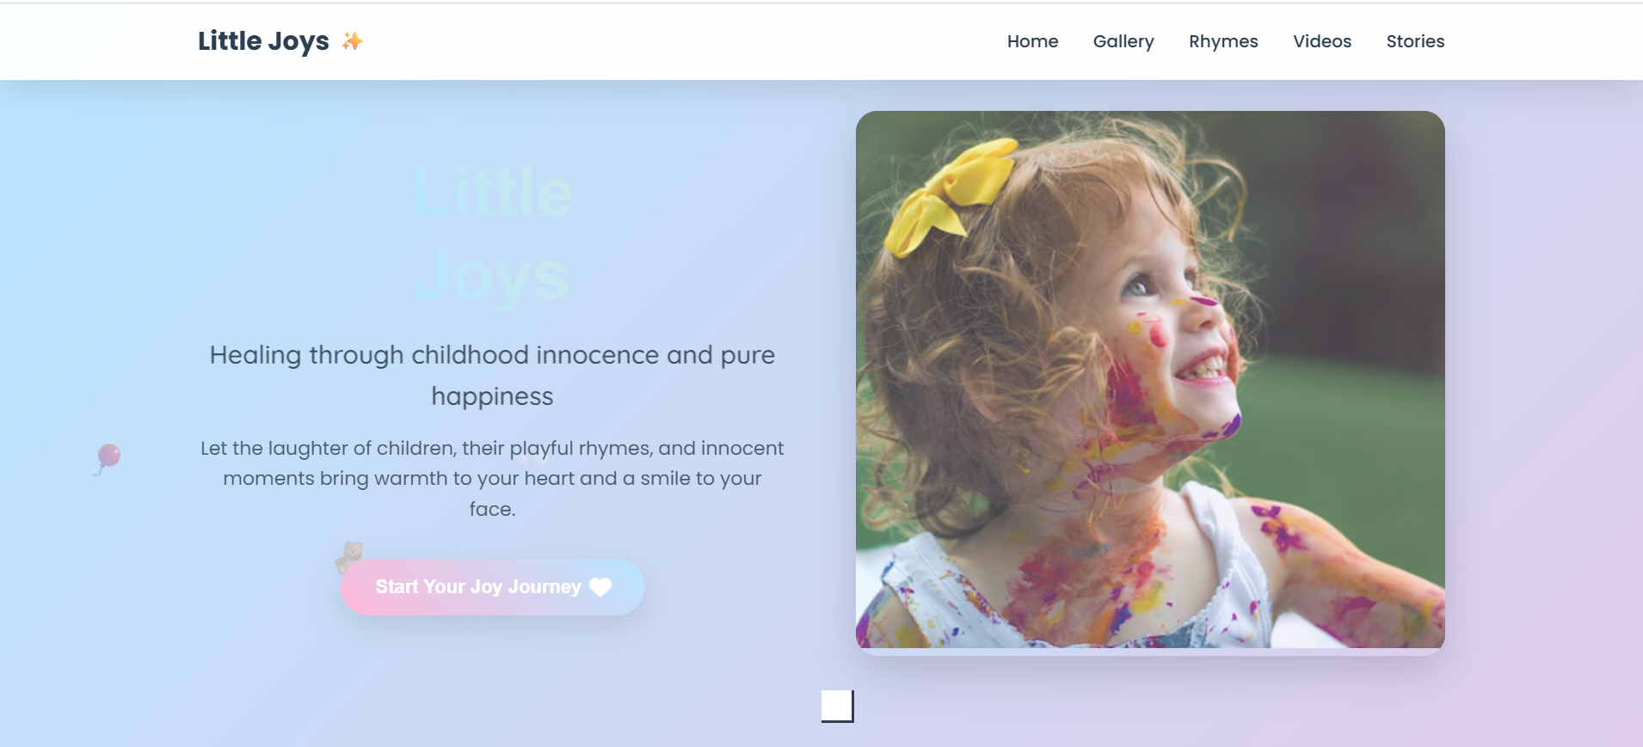Click the 'Healing through childhood innocence' tagline line
This screenshot has height=747, width=1643.
(492, 355)
